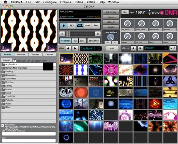Click the video in button

[111, 22]
